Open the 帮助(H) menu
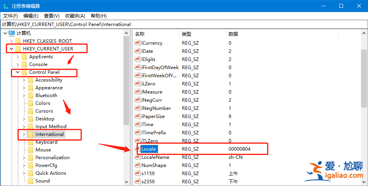Viewport: 368px width, 186px height. tap(99, 16)
